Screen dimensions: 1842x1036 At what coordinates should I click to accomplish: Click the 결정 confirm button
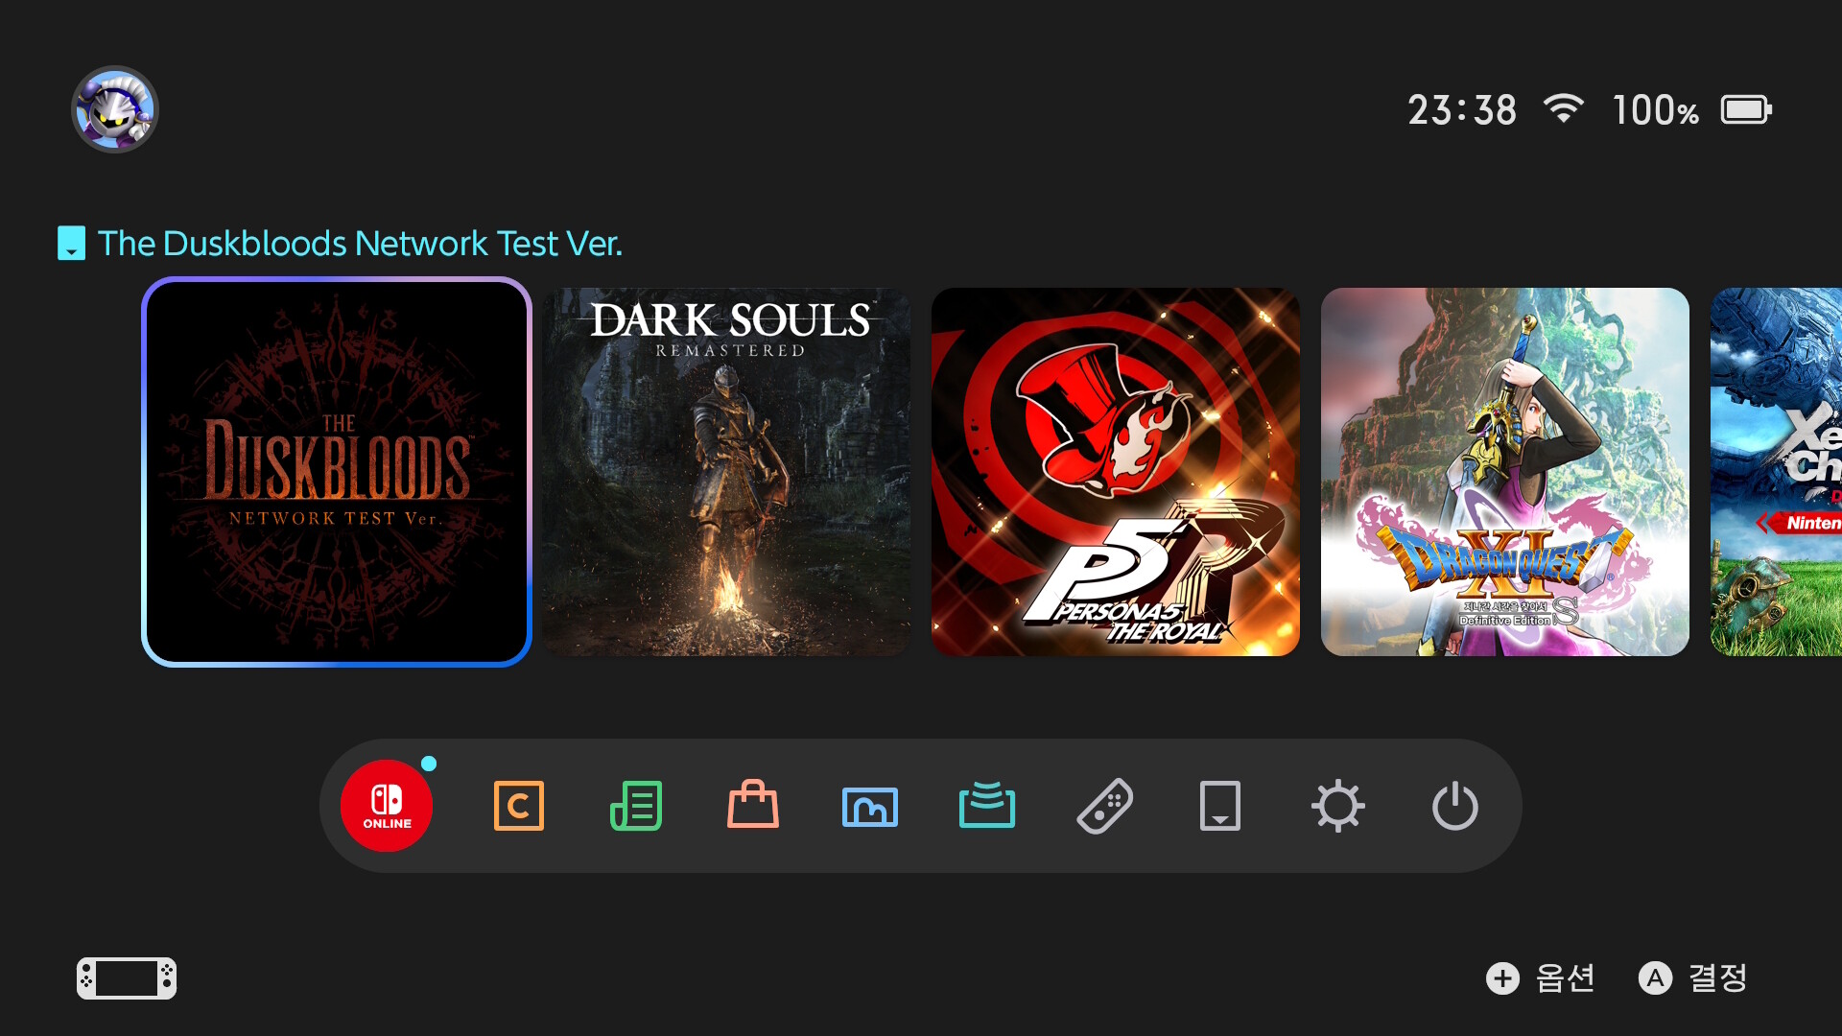[1693, 978]
